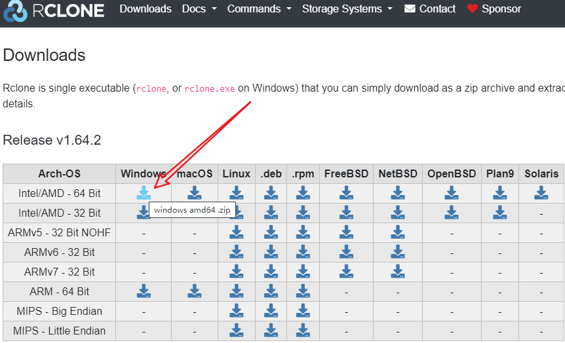Viewport: 565px width, 343px height.
Task: Download Linux ARMv5 32 Bit NOHF build
Action: coord(237,232)
